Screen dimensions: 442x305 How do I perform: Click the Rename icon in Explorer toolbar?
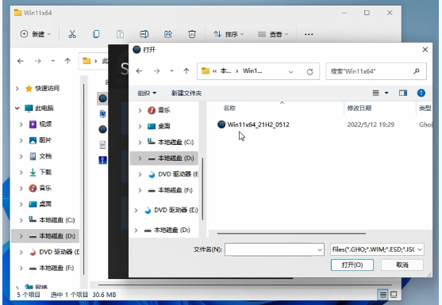tap(144, 34)
